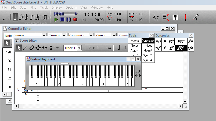
Task: Select the pencil tool in Score Editor
Action: tap(25, 48)
